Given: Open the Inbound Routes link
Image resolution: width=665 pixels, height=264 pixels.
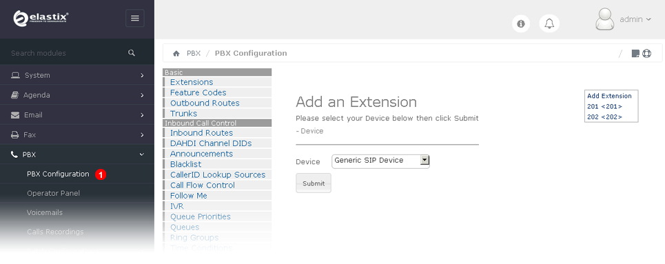Looking at the screenshot, I should tap(201, 133).
